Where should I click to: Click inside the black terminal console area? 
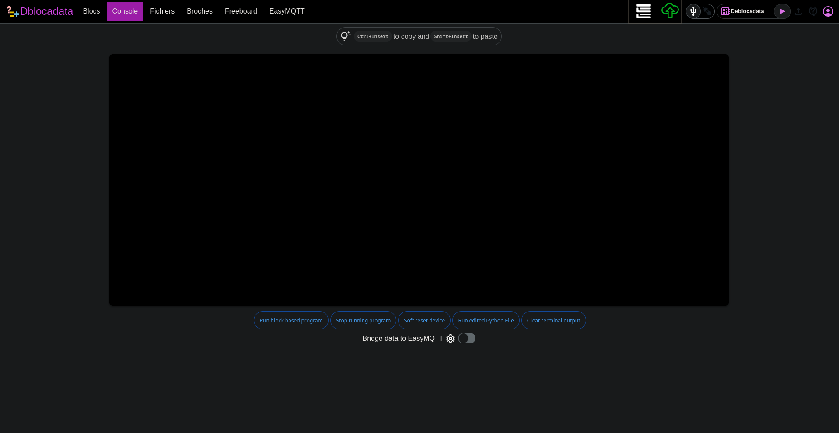(419, 180)
